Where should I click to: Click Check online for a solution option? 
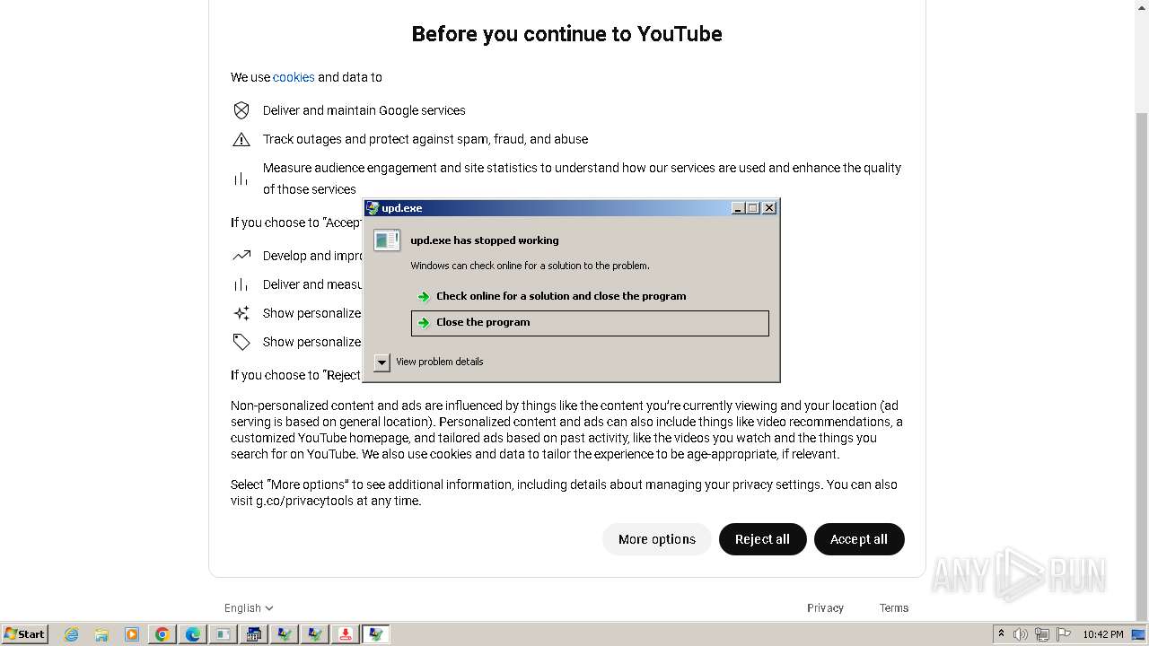coord(589,296)
